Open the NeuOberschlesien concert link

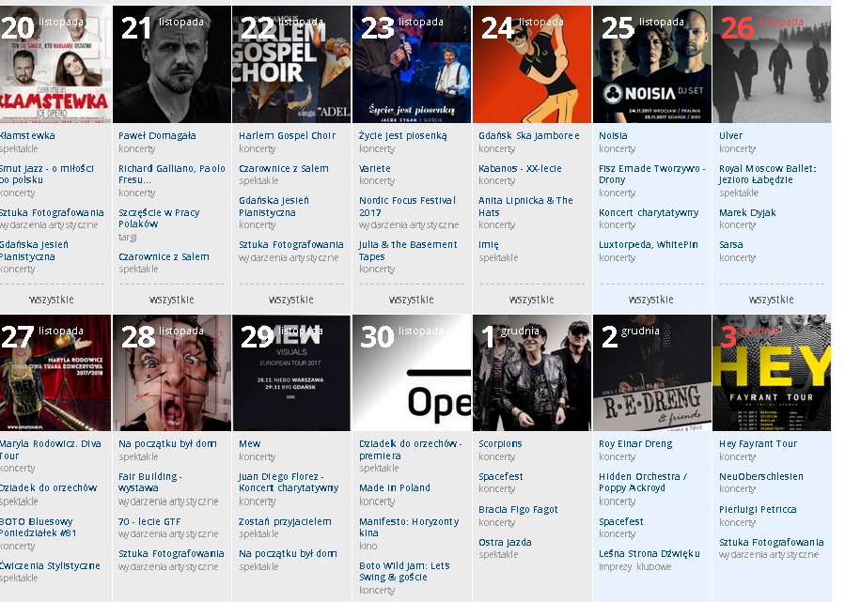pyautogui.click(x=761, y=476)
